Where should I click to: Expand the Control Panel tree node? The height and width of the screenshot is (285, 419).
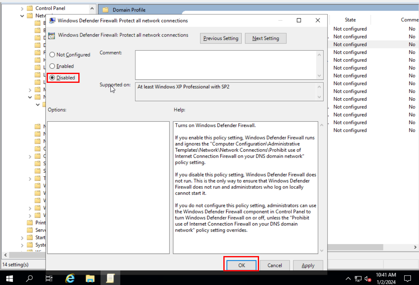(22, 9)
